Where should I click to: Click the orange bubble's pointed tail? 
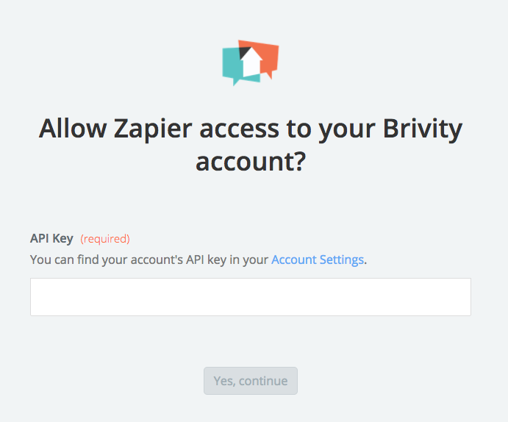tap(269, 76)
